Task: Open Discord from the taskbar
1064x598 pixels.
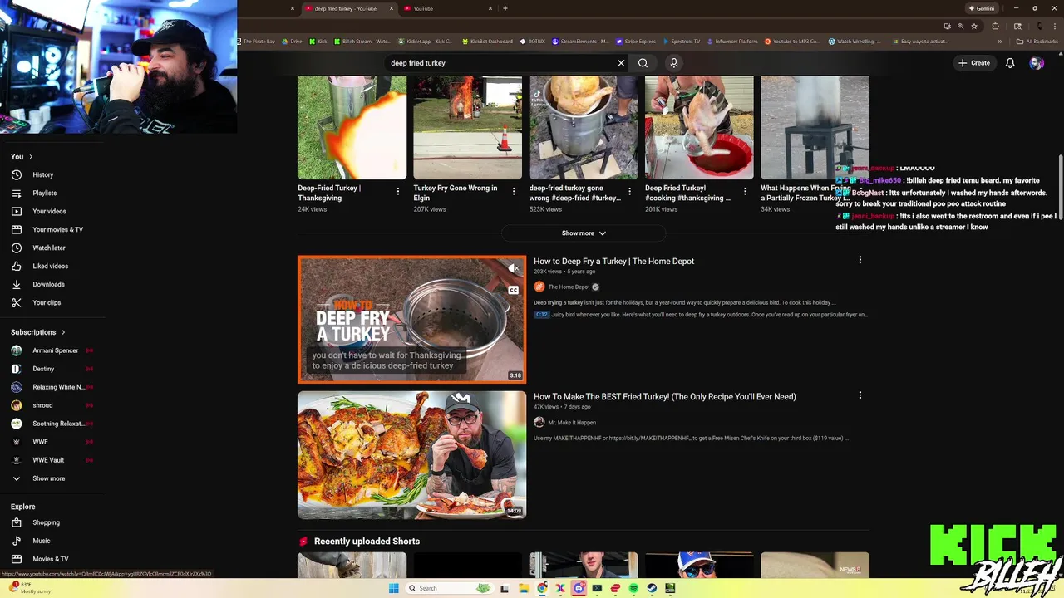Action: click(x=579, y=588)
